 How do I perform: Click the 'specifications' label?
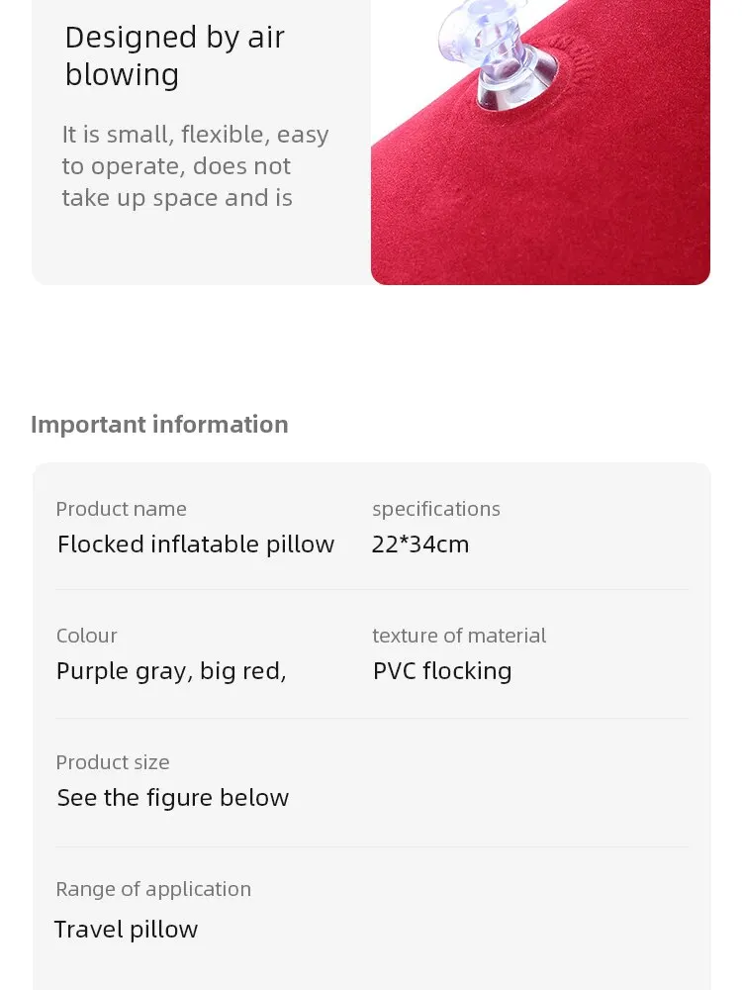(436, 509)
